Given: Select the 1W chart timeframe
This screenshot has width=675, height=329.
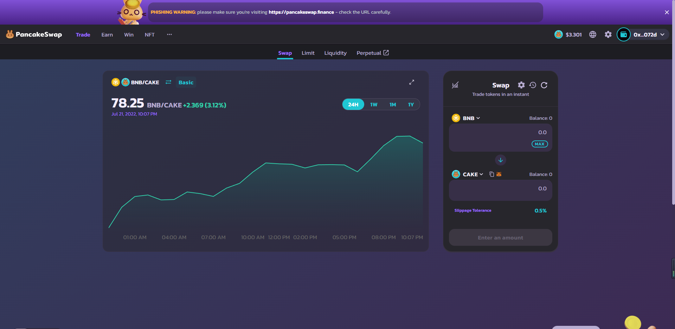Looking at the screenshot, I should pos(373,105).
